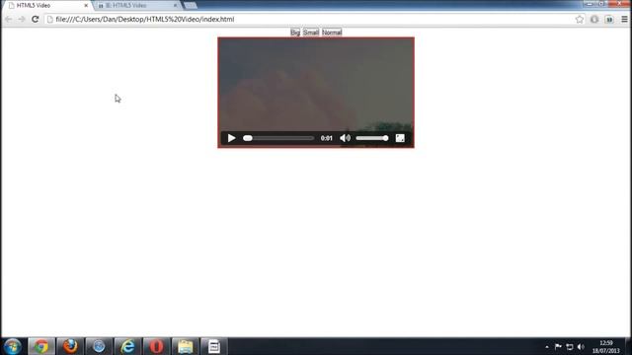Image resolution: width=632 pixels, height=355 pixels.
Task: Click the 0:01 video time display
Action: (327, 138)
